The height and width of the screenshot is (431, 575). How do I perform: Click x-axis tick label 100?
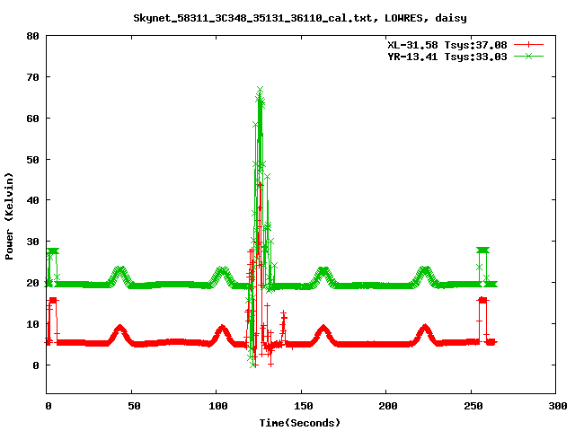click(218, 406)
